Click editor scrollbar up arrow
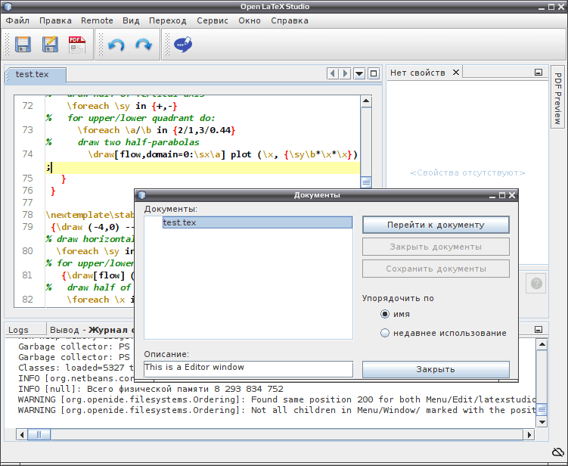568x466 pixels. tap(366, 101)
